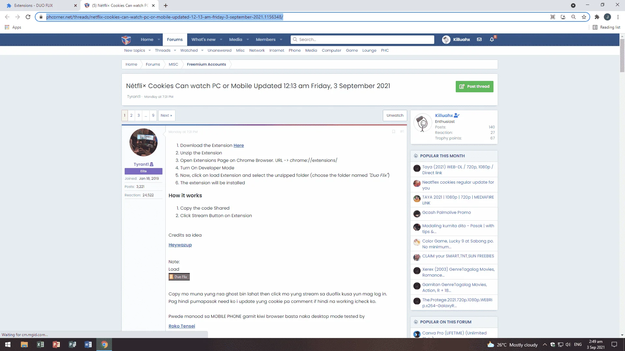Open Chrome three-dot menu
This screenshot has height=351, width=625.
[x=618, y=17]
